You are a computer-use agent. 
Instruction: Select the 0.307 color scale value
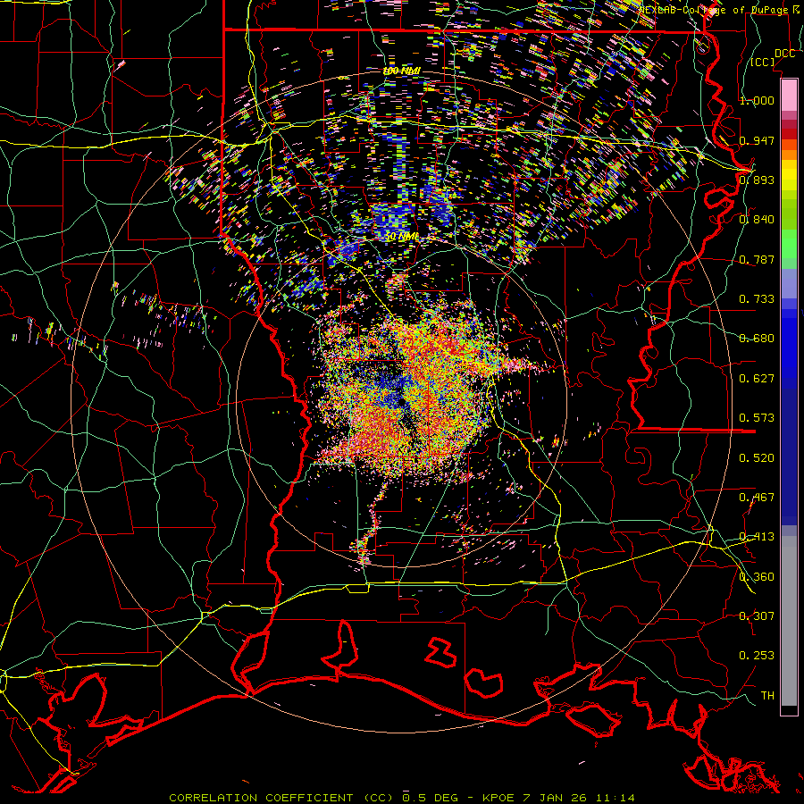(x=757, y=616)
